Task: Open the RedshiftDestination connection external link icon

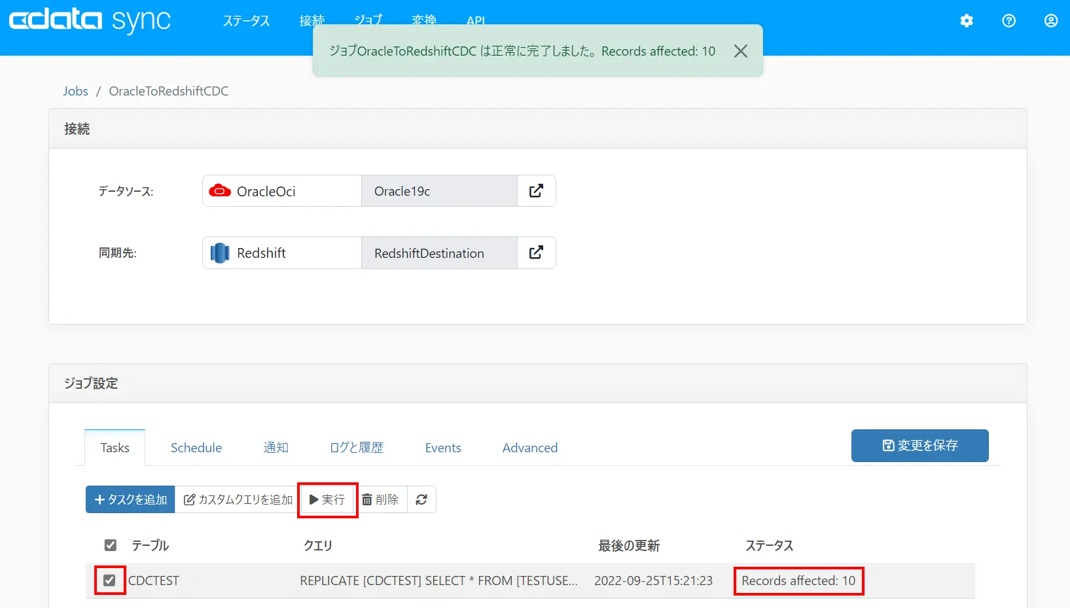Action: point(536,253)
